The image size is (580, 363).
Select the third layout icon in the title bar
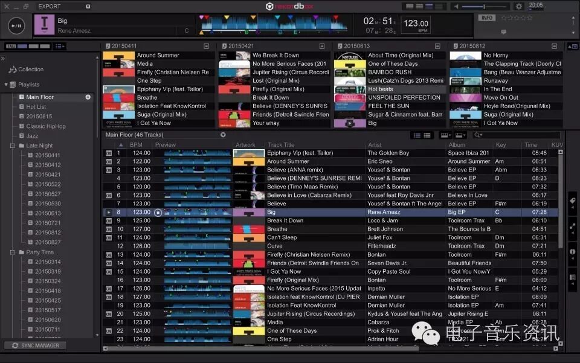pyautogui.click(x=429, y=6)
